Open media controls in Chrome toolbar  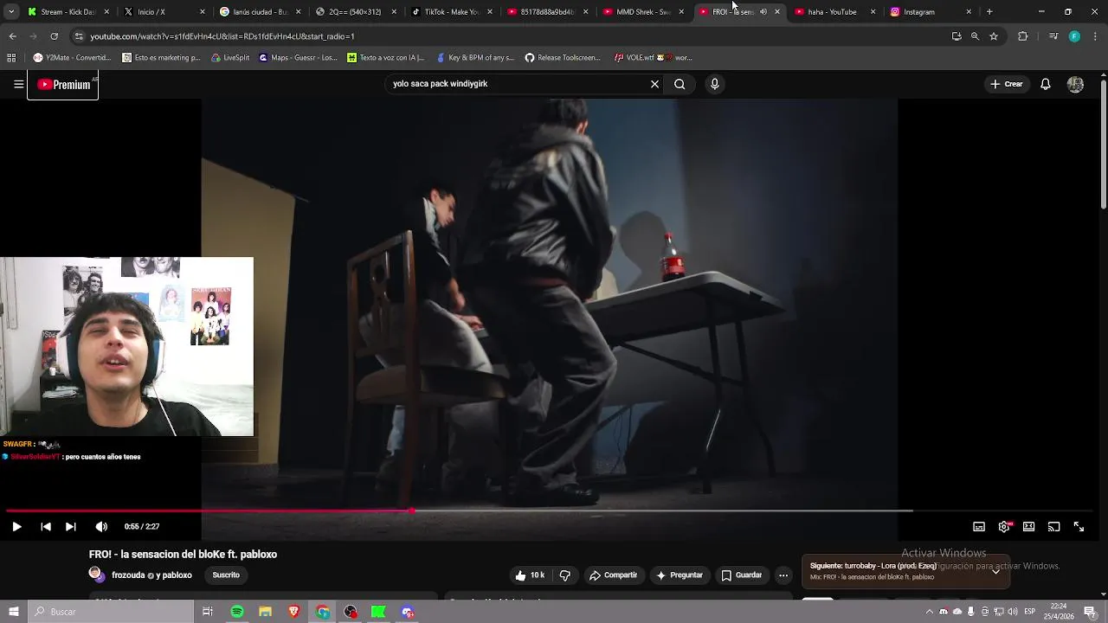1053,36
